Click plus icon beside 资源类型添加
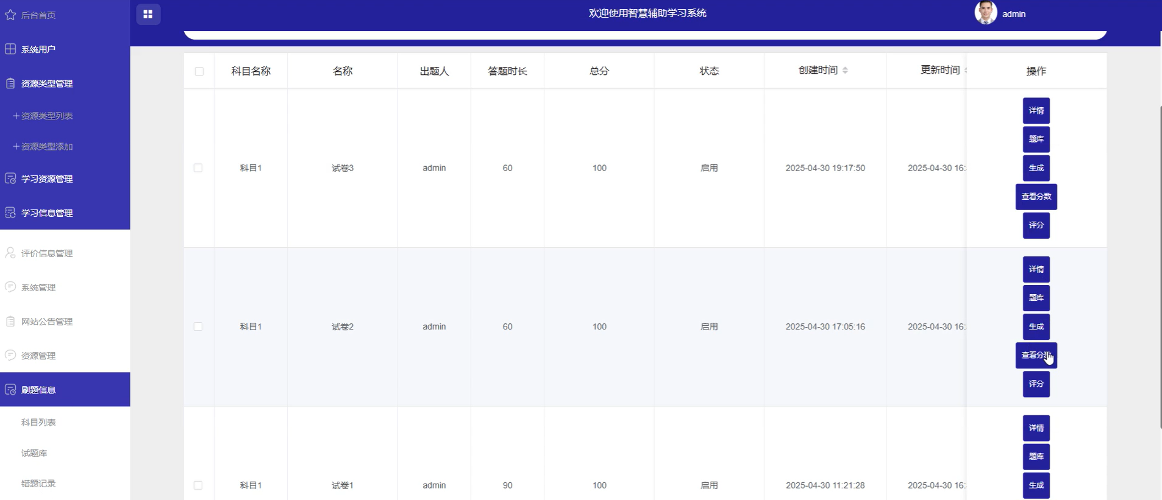Viewport: 1162px width, 500px height. pyautogui.click(x=16, y=146)
